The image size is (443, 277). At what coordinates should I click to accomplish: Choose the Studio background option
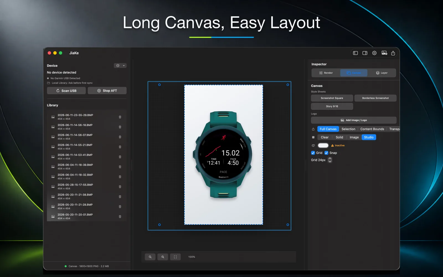369,137
